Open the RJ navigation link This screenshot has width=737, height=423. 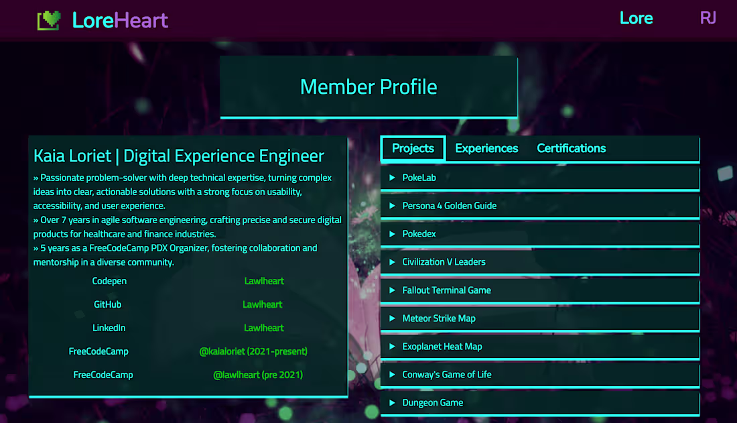click(708, 18)
